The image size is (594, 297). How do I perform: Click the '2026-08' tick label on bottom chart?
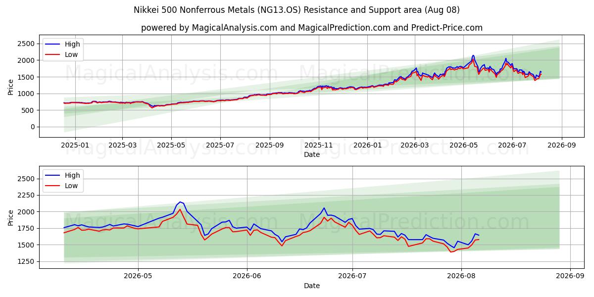[461, 277]
